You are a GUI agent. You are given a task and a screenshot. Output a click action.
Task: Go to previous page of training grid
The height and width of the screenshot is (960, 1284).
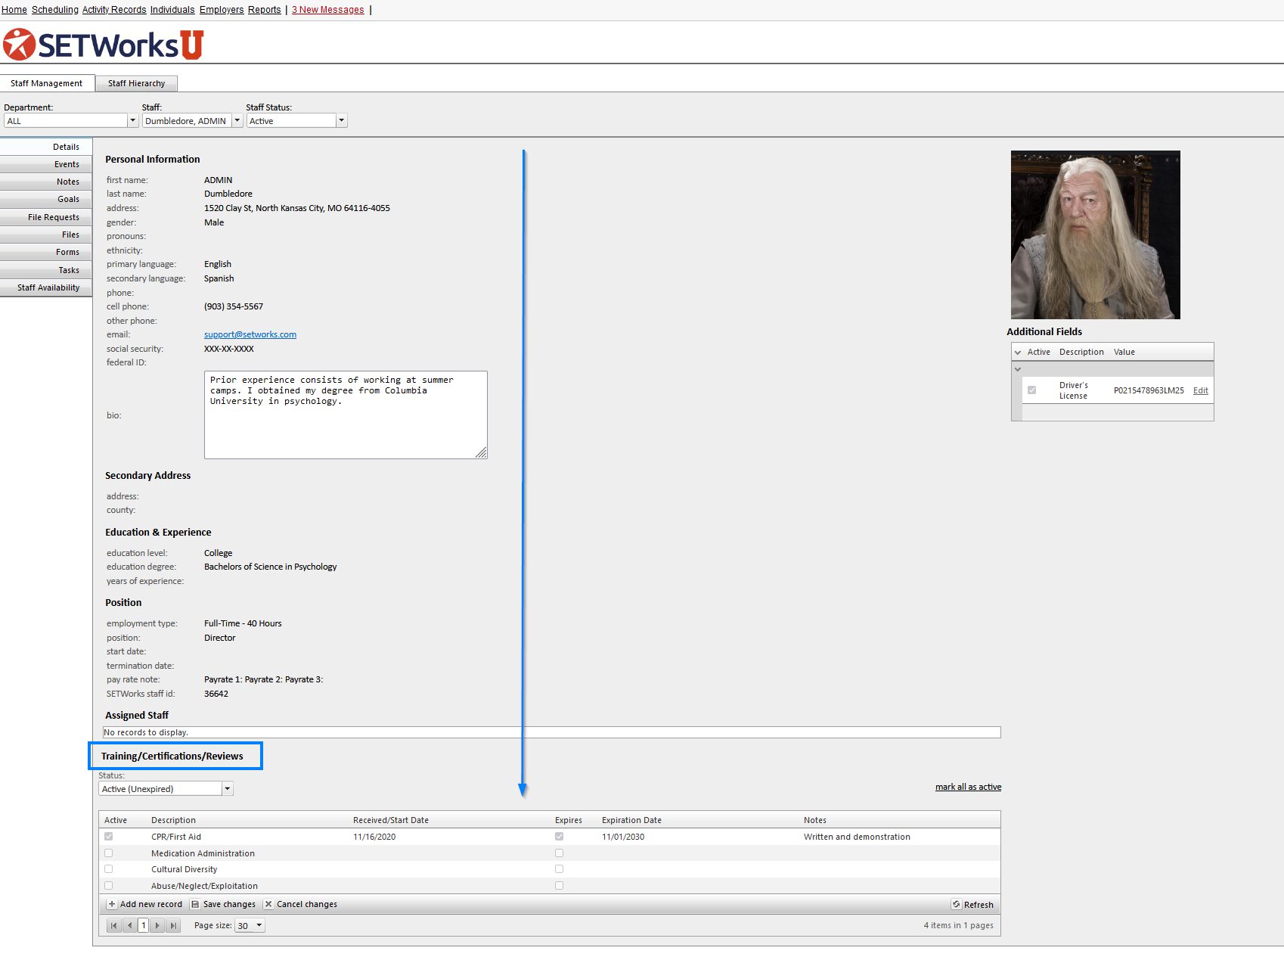click(x=129, y=925)
